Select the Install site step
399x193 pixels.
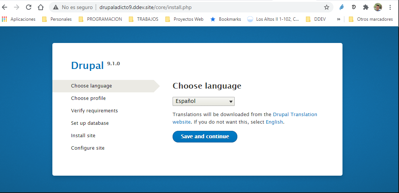click(83, 135)
